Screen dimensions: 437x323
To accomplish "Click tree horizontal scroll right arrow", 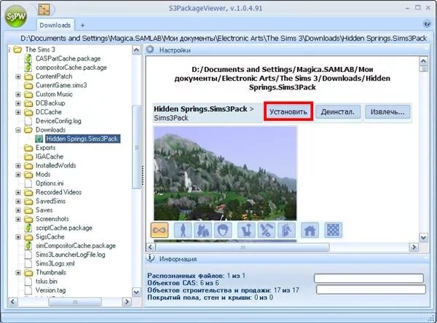I will [127, 302].
